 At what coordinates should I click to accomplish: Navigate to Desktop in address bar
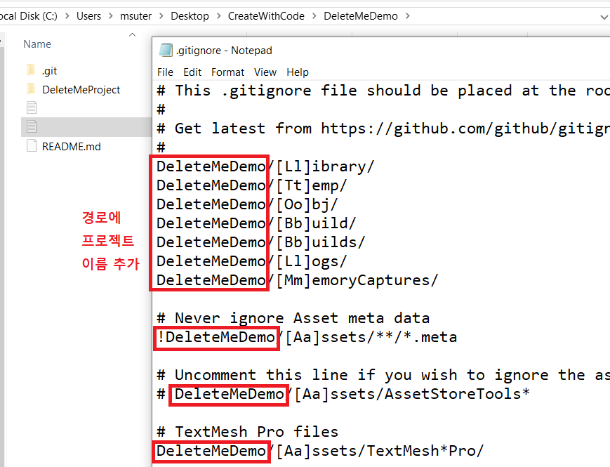[190, 16]
